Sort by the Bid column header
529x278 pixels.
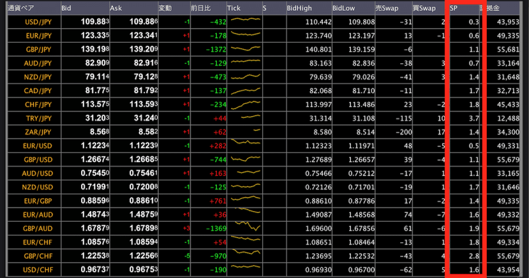(85, 8)
